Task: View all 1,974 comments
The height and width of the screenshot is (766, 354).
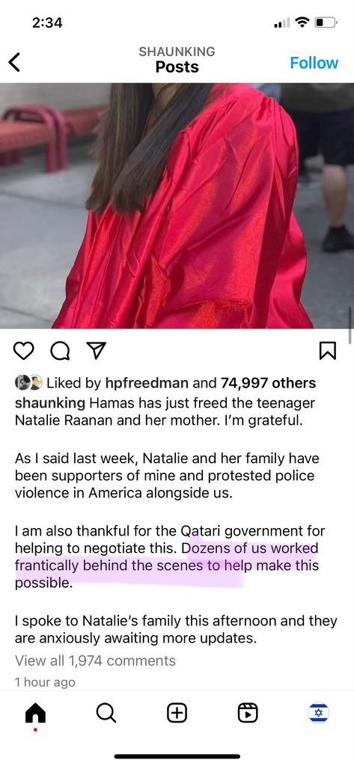Action: [x=95, y=661]
